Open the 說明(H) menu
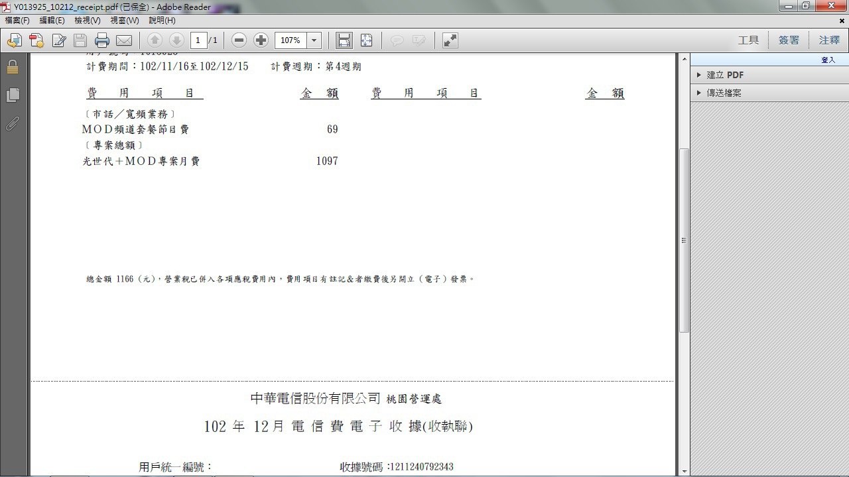849x477 pixels. (162, 21)
